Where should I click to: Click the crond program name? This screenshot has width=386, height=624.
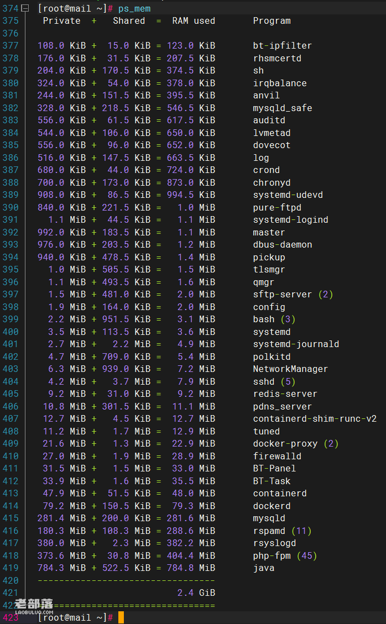point(267,170)
